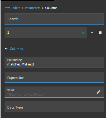Screen dimensions: 106x118
Task: Edit the Ep Binding field matches.MyField
Action: click(x=54, y=62)
